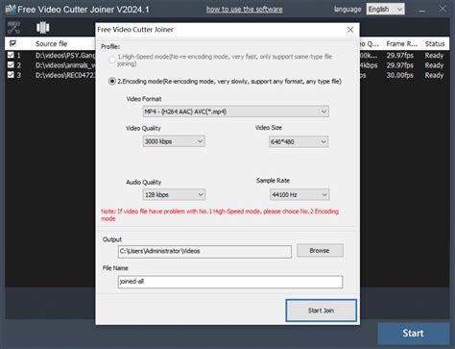
Task: Click the Source file column header
Action: [x=51, y=43]
